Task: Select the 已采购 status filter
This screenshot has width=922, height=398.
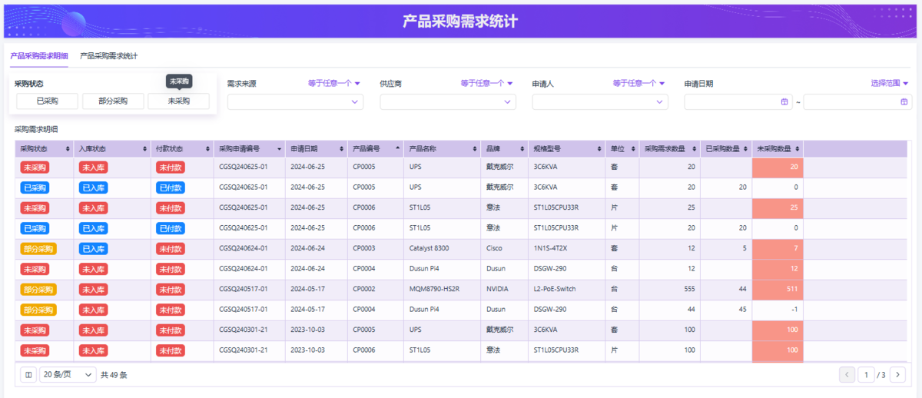Action: point(48,101)
